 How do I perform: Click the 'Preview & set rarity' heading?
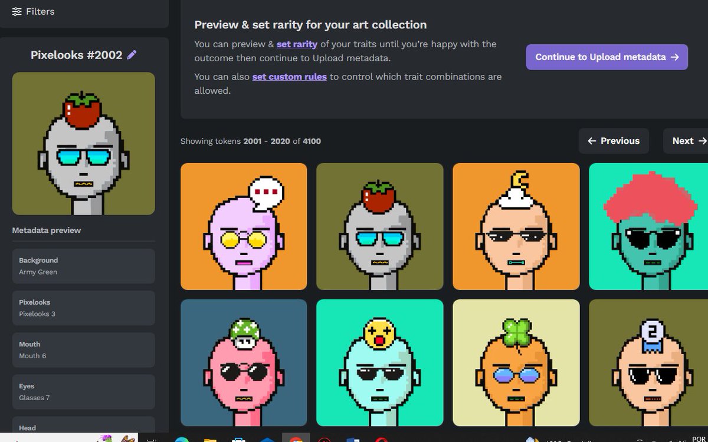[310, 25]
